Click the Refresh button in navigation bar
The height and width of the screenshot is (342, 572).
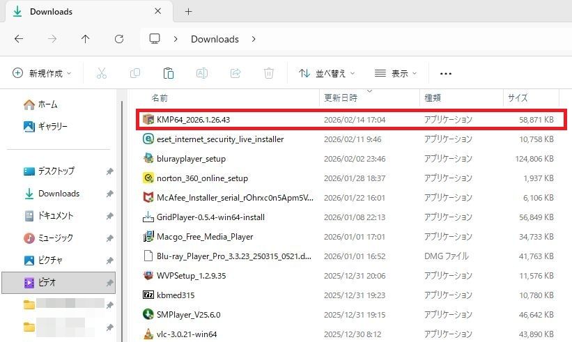pyautogui.click(x=119, y=39)
